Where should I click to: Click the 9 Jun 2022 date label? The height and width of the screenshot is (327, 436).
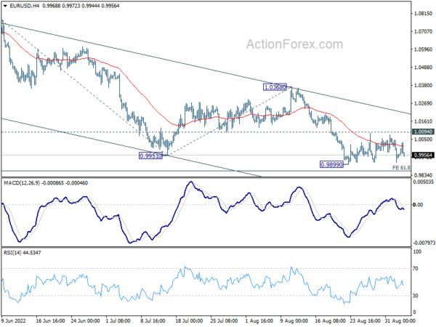point(13,321)
